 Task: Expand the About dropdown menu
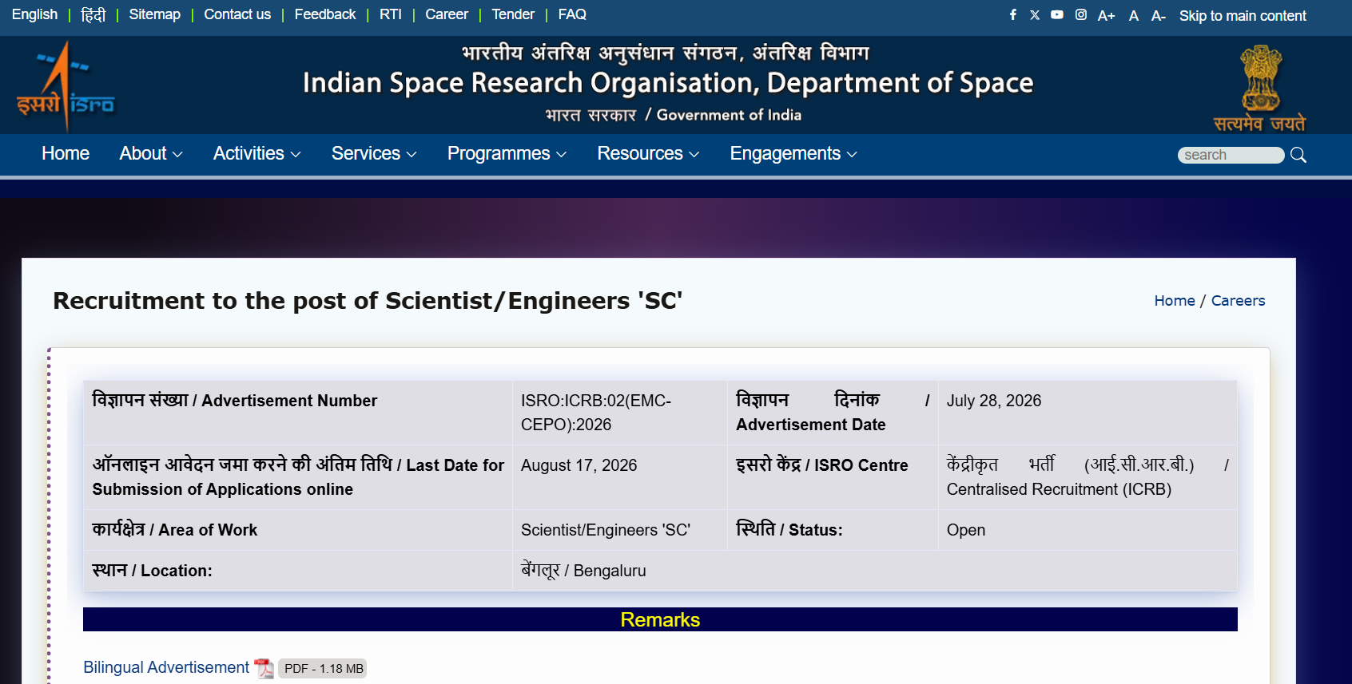click(x=151, y=153)
